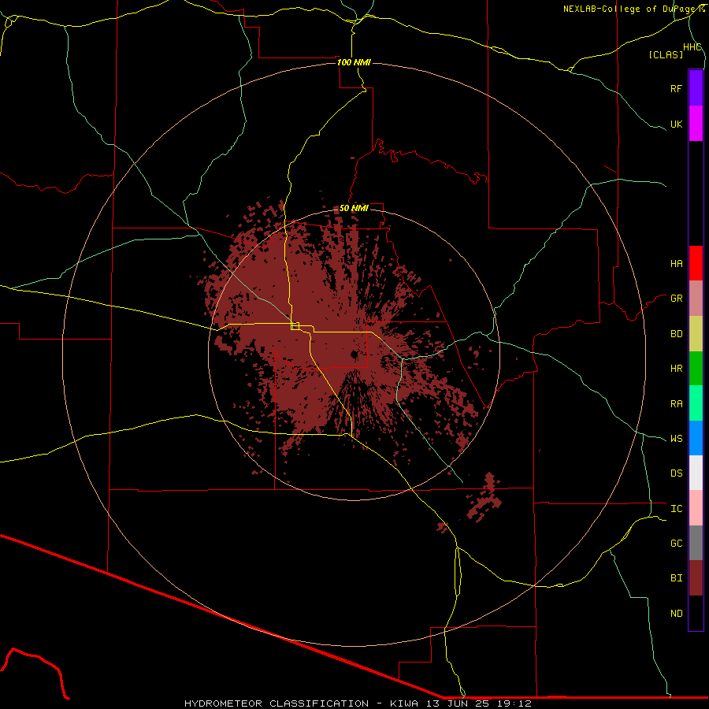Image resolution: width=709 pixels, height=709 pixels.
Task: Click the magenta UK legend swatch
Action: click(696, 124)
